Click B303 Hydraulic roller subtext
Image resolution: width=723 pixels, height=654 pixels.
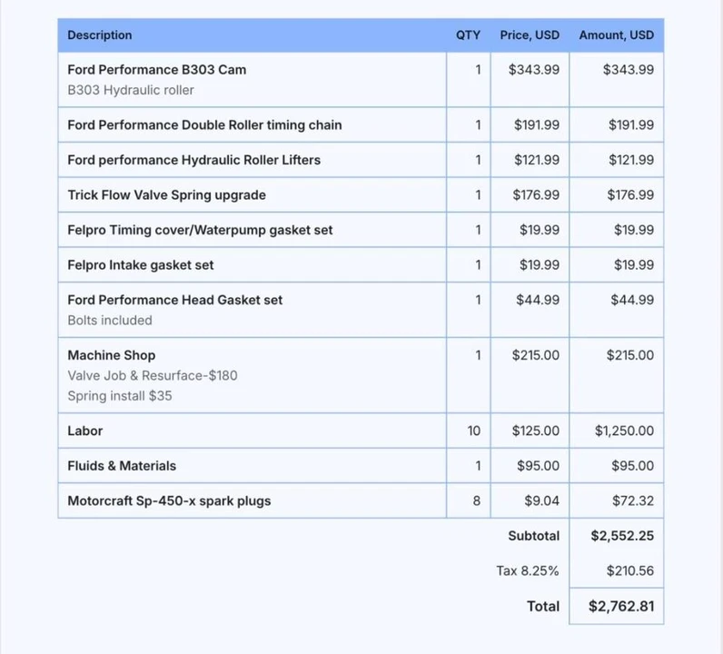[131, 90]
